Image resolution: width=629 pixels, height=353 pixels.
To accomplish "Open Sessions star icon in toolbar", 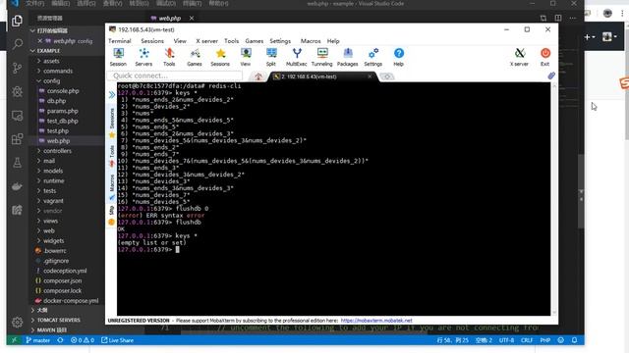I will click(x=220, y=57).
